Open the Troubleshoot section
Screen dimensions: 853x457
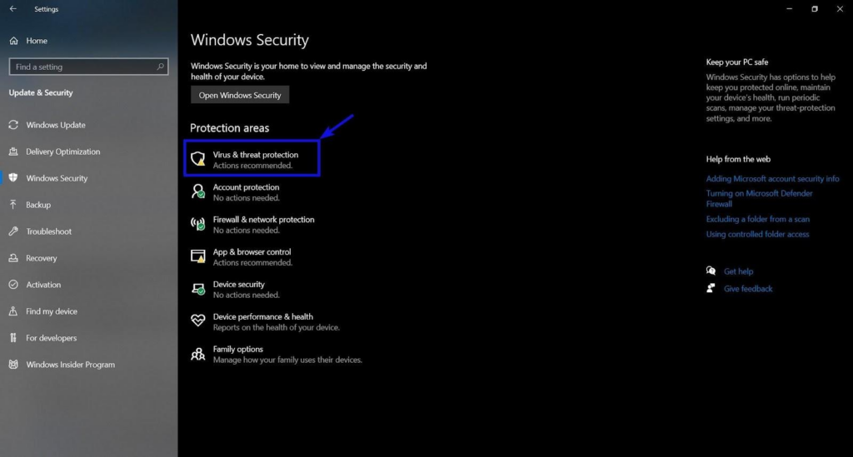pos(48,231)
